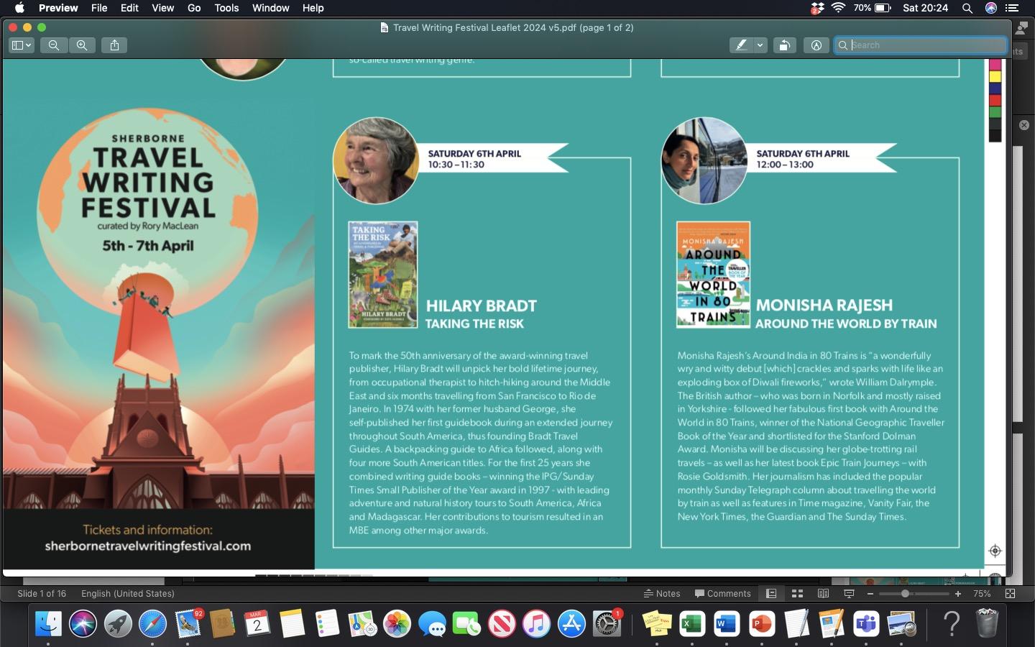The height and width of the screenshot is (647, 1035).
Task: Open the Trash in the Dock
Action: click(987, 623)
